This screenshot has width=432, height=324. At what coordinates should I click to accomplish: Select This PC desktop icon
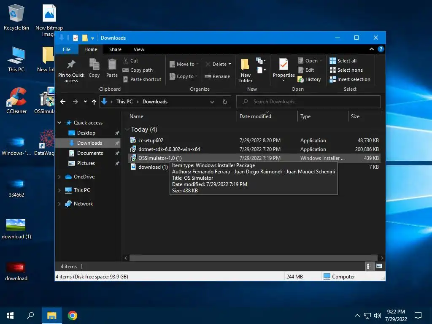[16, 59]
